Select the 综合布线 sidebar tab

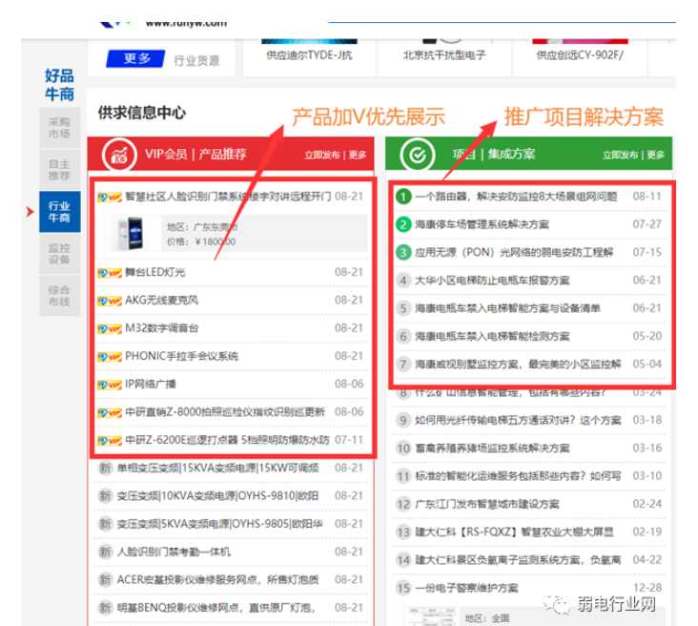click(x=59, y=295)
